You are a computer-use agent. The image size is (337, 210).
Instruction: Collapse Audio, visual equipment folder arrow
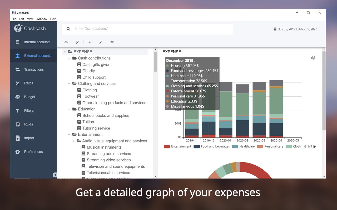(x=74, y=141)
